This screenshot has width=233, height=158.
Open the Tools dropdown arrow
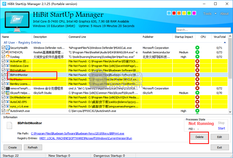pos(215,14)
